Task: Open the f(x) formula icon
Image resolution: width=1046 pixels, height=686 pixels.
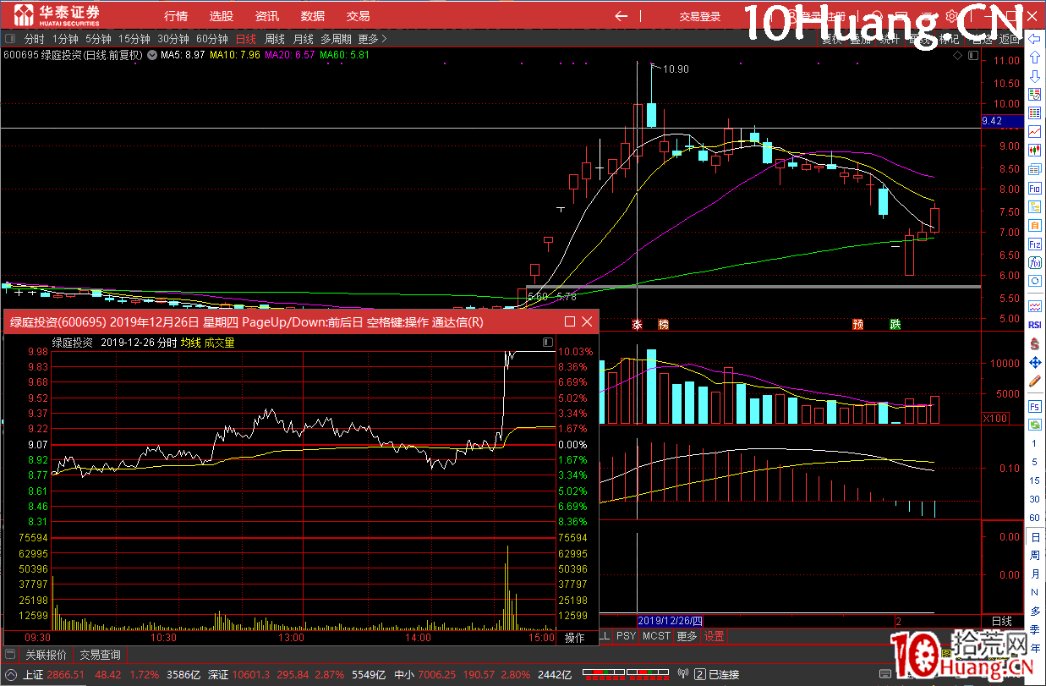Action: [1034, 263]
